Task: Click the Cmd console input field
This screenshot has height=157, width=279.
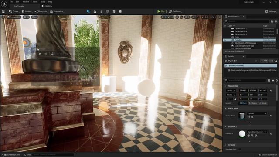Action: (x=53, y=155)
